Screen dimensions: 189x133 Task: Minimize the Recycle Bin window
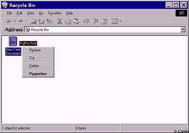pos(169,5)
